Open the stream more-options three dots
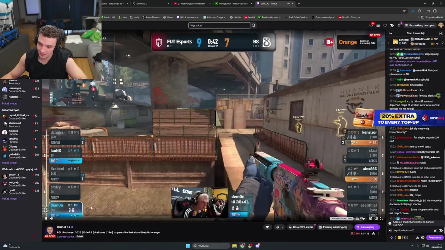 [379, 234]
